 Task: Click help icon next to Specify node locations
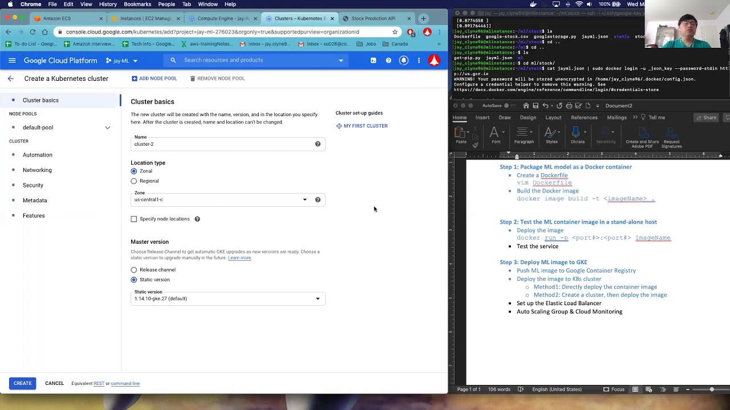click(x=197, y=219)
